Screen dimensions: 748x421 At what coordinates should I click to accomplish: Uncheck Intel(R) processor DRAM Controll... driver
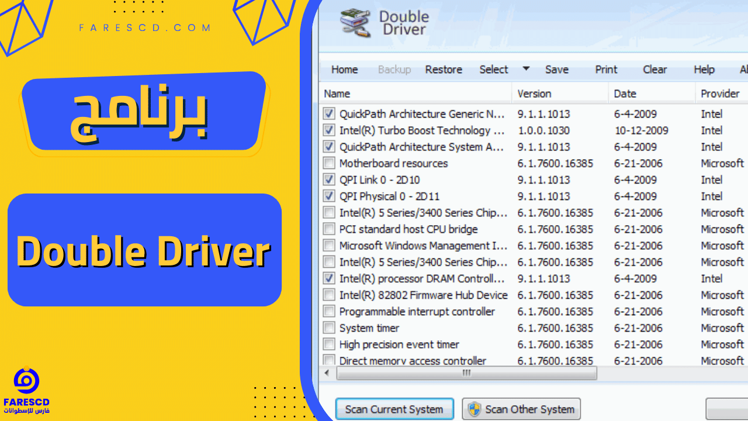click(x=329, y=278)
